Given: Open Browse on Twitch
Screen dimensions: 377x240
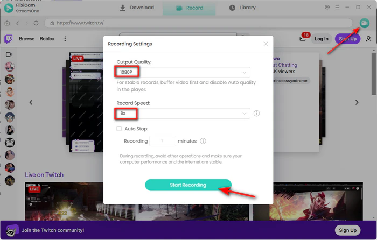Looking at the screenshot, I should tap(27, 39).
